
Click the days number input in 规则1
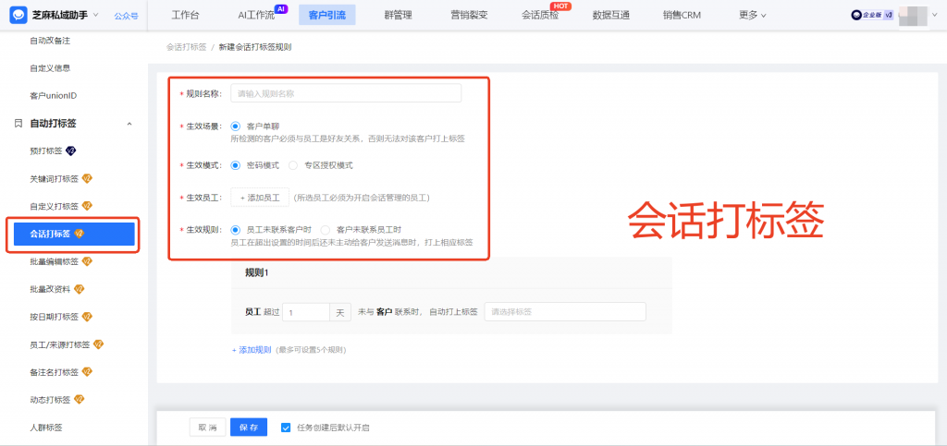coord(305,312)
